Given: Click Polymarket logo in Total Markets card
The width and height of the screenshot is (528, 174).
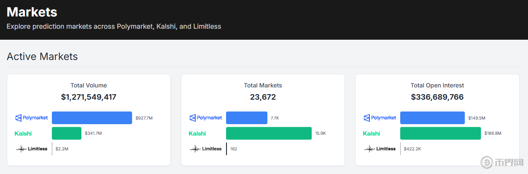Looking at the screenshot, I should pos(206,118).
